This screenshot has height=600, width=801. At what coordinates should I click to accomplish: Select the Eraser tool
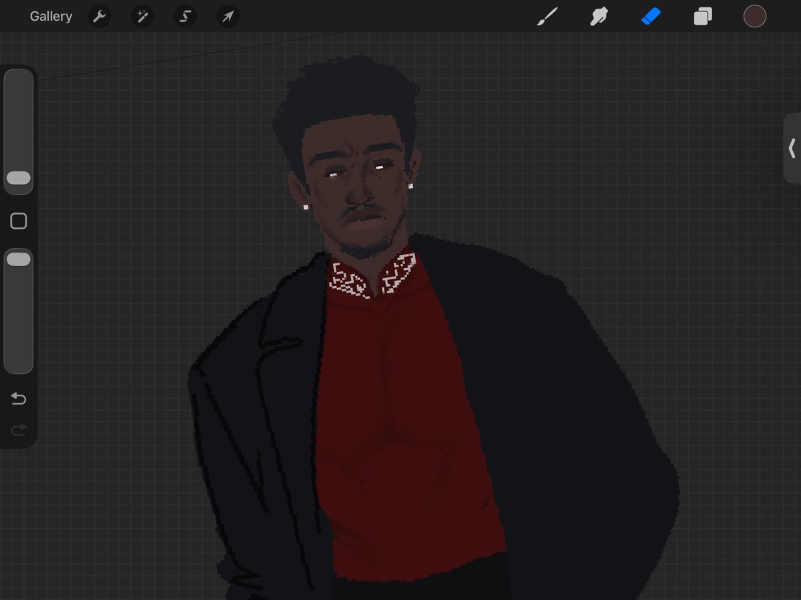point(651,17)
